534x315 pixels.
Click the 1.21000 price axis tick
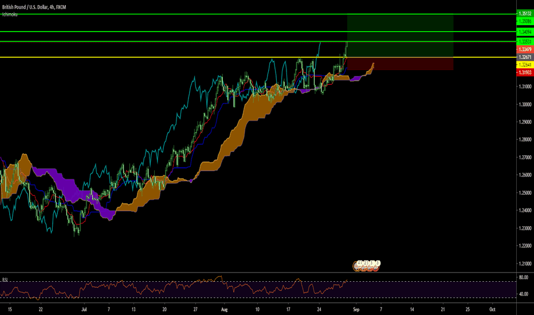tap(525, 263)
